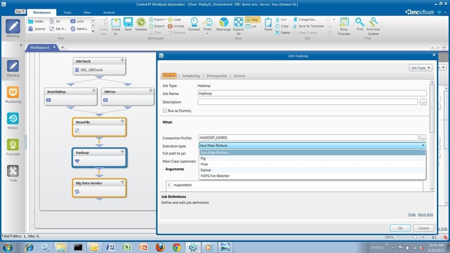Screen dimensions: 450x253
Task: Switch to the Scheduling tab
Action: (x=191, y=76)
